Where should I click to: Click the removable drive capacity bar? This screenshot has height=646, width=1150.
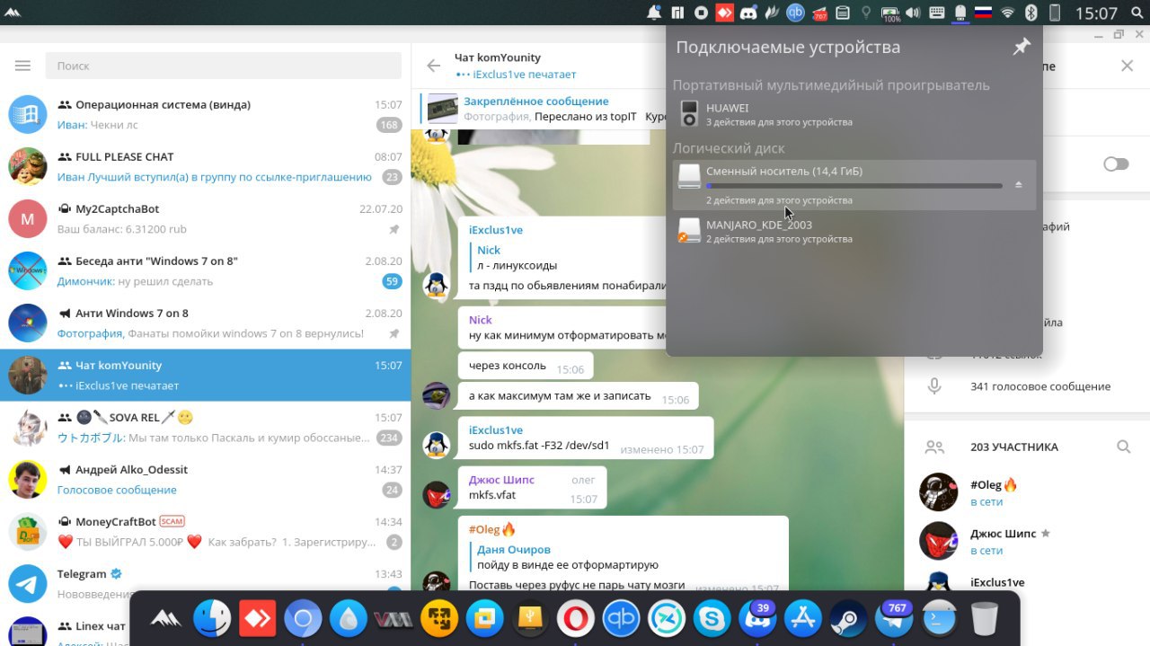coord(854,186)
